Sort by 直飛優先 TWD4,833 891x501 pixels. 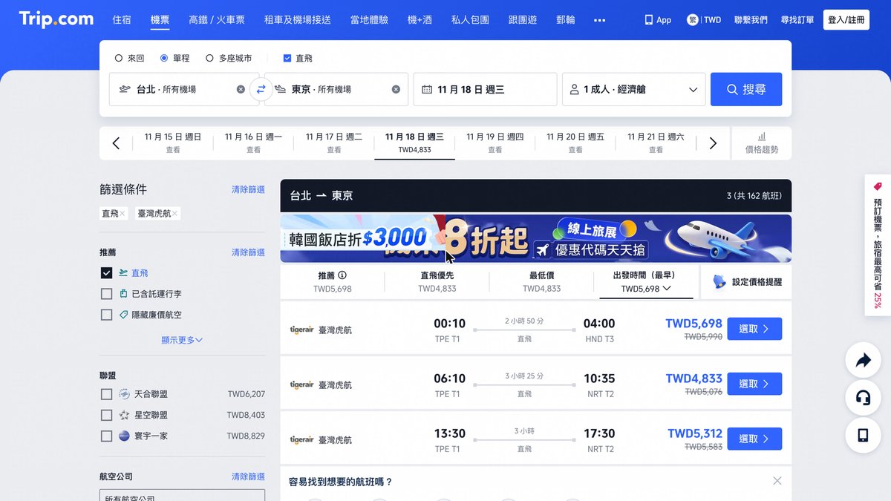[x=437, y=282]
